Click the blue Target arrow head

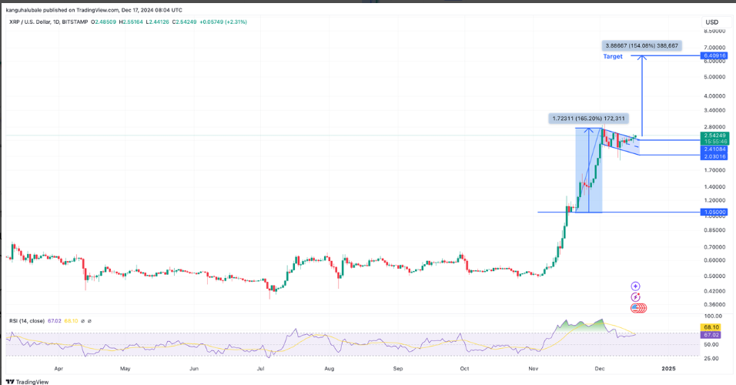[642, 58]
